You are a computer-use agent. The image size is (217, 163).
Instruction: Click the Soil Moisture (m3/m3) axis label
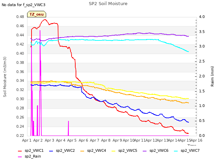tap(5, 77)
